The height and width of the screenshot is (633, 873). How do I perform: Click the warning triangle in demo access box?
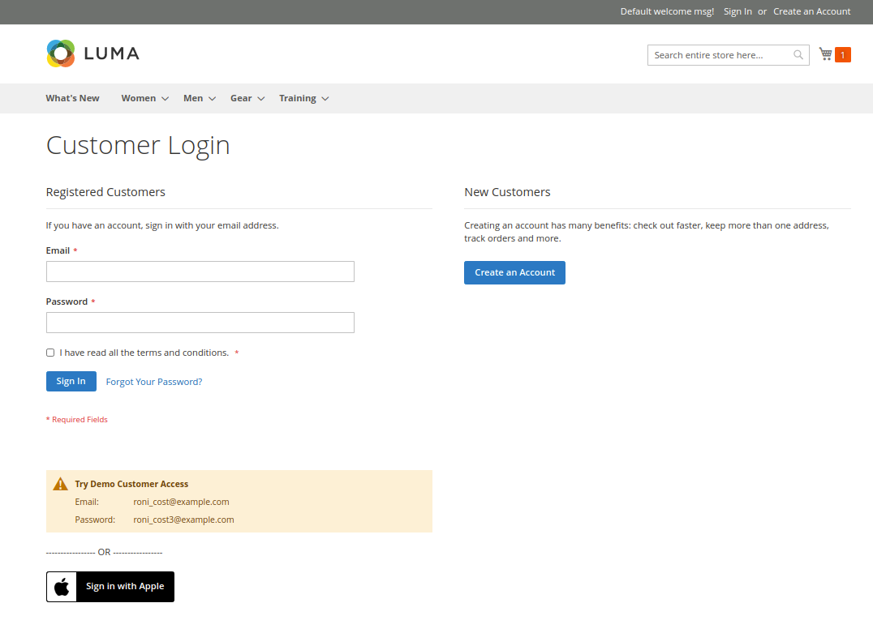coord(59,483)
